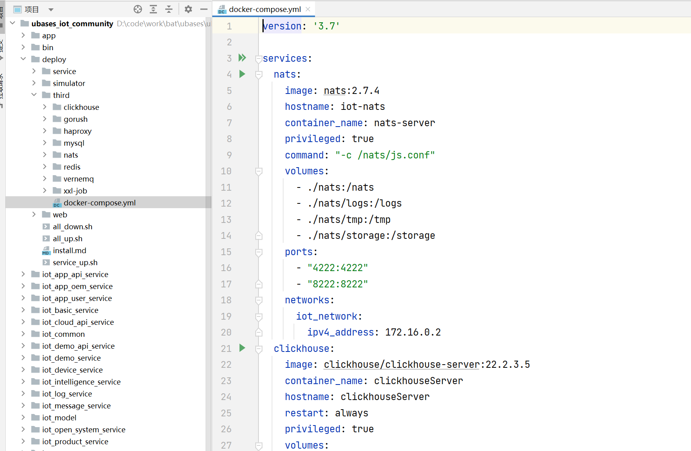Image resolution: width=691 pixels, height=451 pixels.
Task: Click the container_name value nats-server
Action: click(x=405, y=123)
